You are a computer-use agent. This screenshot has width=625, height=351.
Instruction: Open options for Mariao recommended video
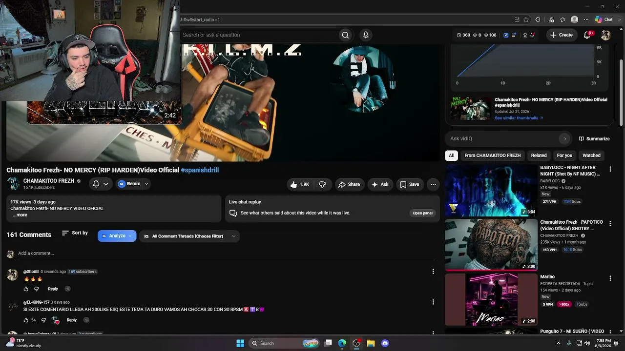tap(610, 278)
